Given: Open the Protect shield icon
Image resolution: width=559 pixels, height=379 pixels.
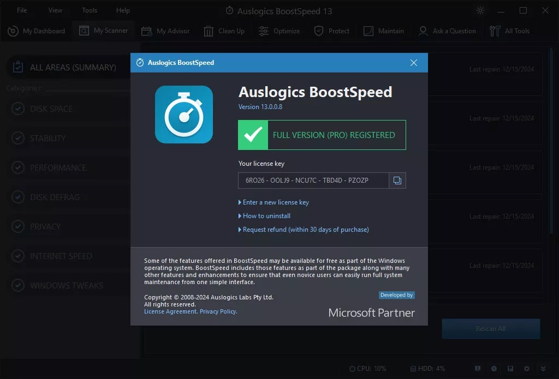Looking at the screenshot, I should 318,31.
